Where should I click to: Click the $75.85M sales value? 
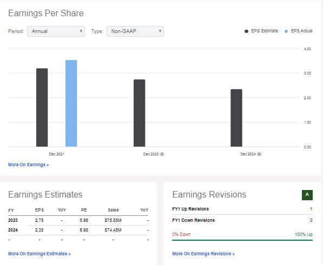click(x=113, y=220)
